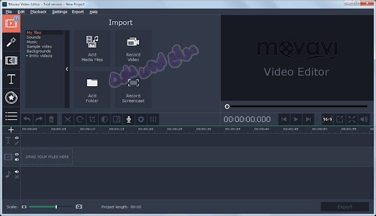Image resolution: width=376 pixels, height=216 pixels.
Task: Select Music category
Action: [x=32, y=42]
